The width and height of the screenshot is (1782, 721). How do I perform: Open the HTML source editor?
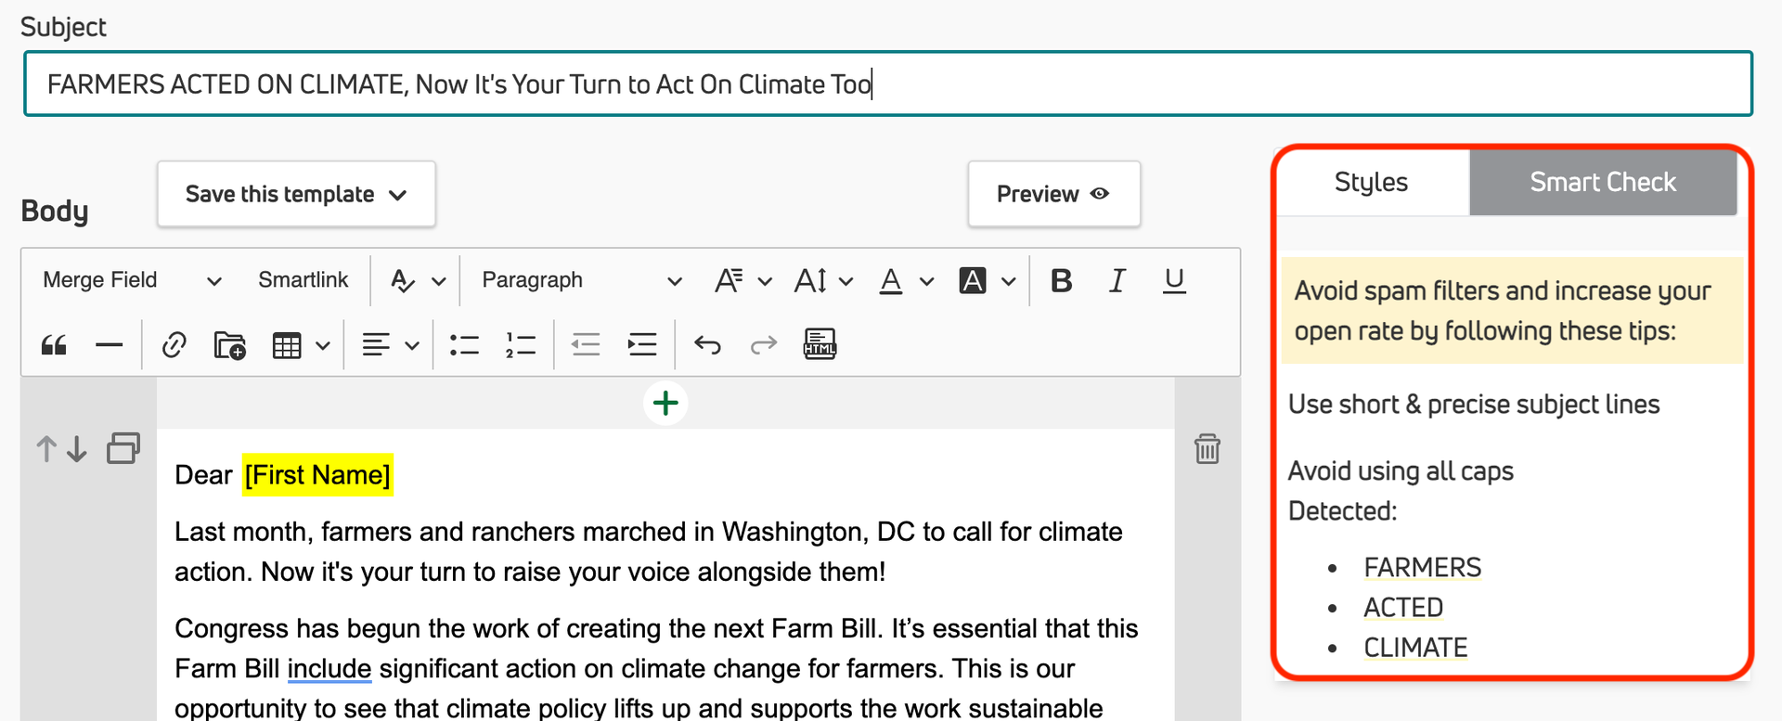[820, 345]
